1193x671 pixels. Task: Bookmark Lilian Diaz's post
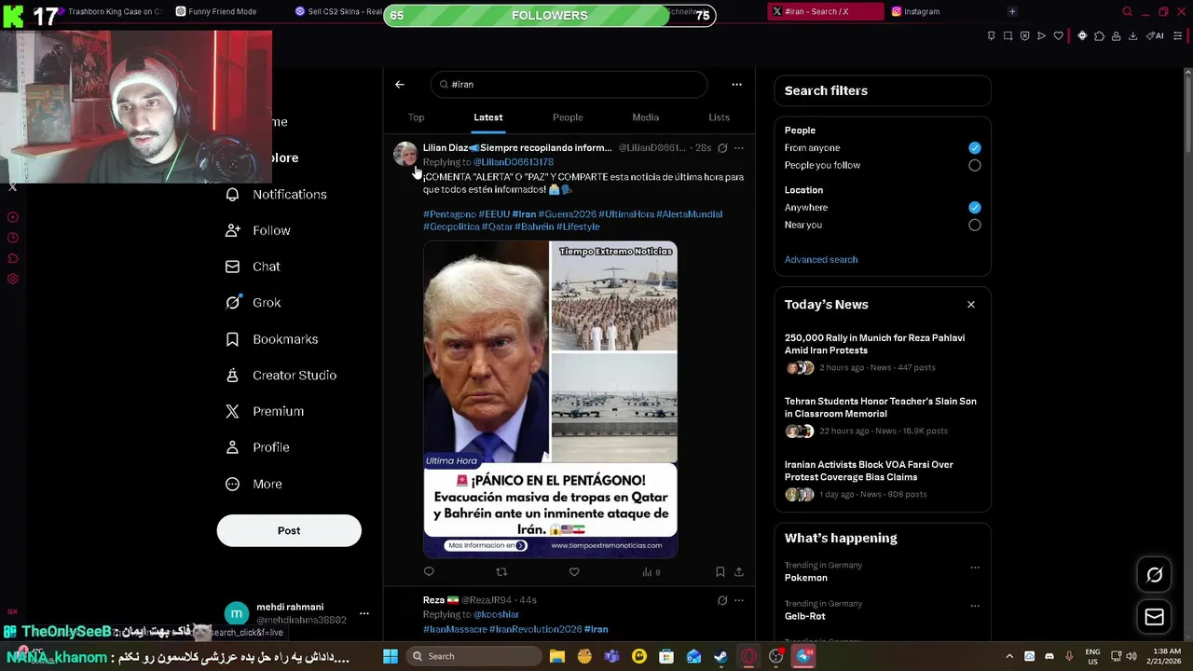pyautogui.click(x=720, y=571)
